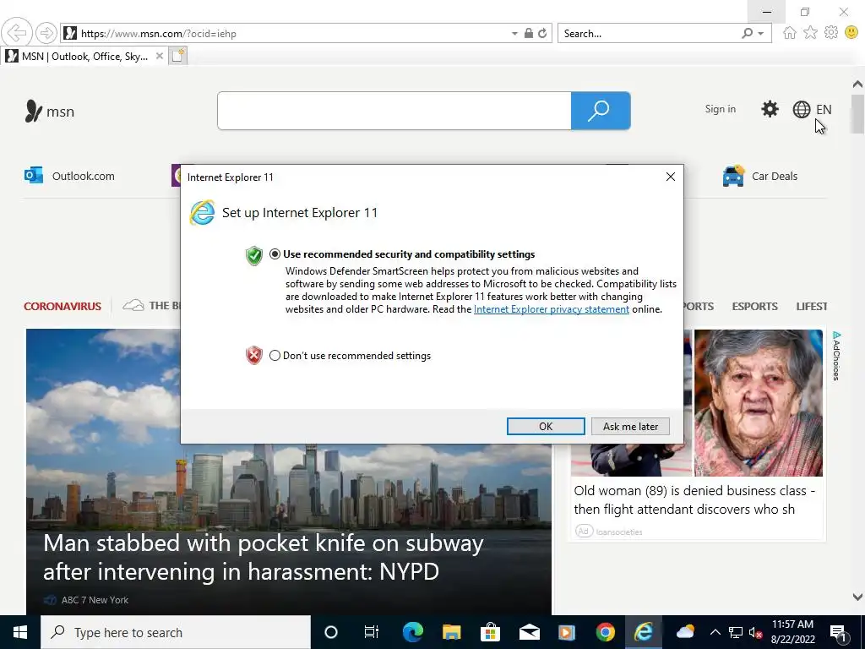
Task: Click inside the MSN web search field
Action: point(394,111)
